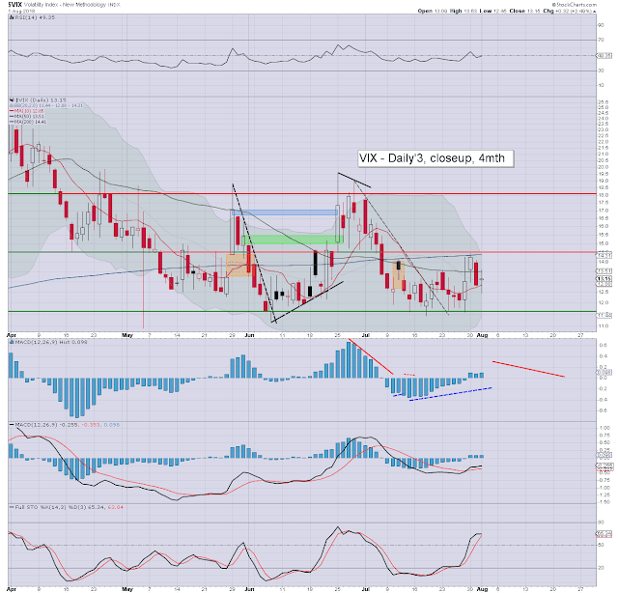
Task: Click the 'May' label on price panel axis
Action: pos(127,335)
